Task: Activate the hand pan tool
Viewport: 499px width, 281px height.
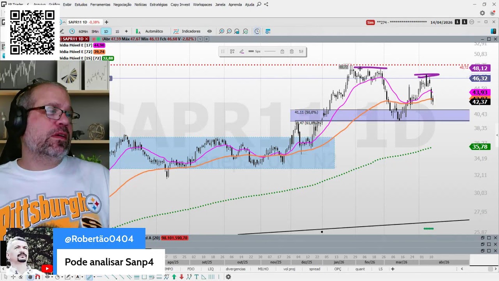Action: [x=30, y=277]
